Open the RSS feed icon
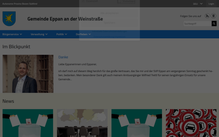The width and height of the screenshot is (219, 137). [x=207, y=16]
